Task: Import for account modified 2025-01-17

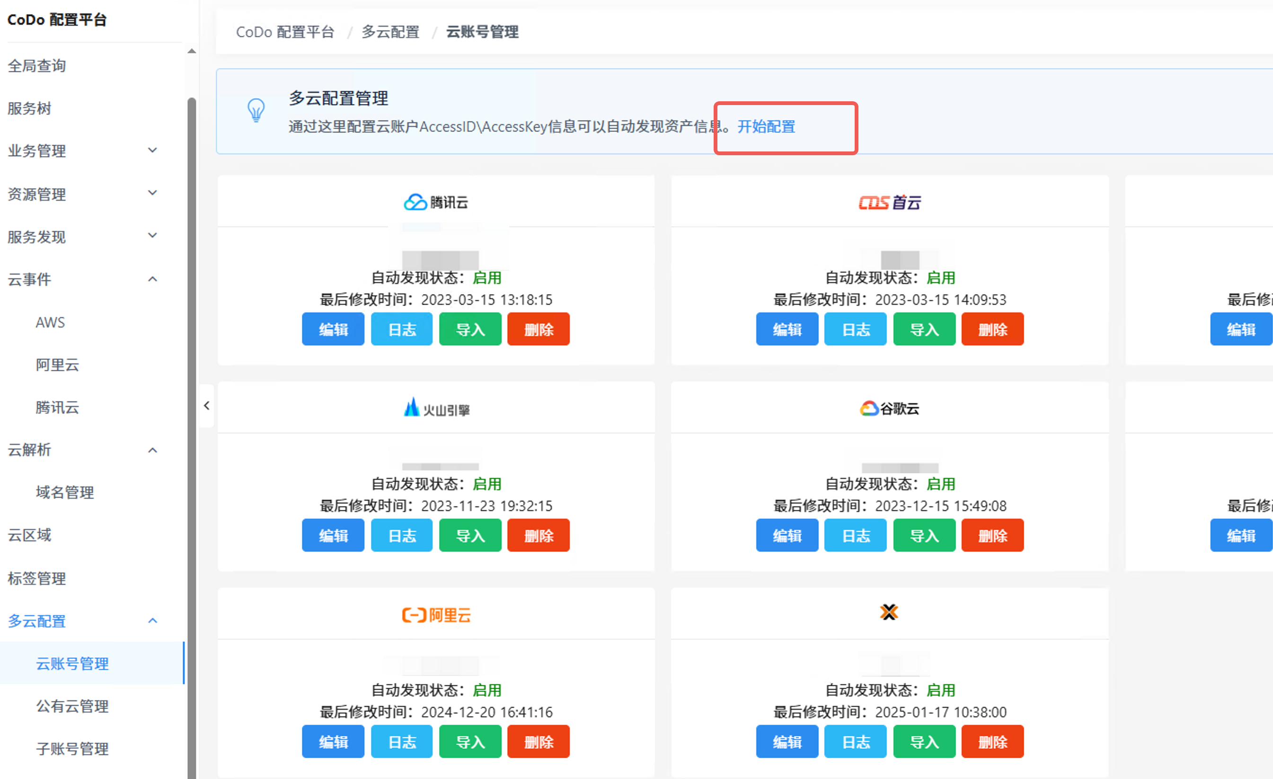Action: click(x=924, y=741)
